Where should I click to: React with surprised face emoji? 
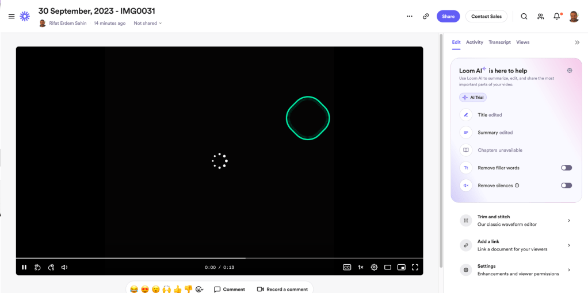point(155,289)
